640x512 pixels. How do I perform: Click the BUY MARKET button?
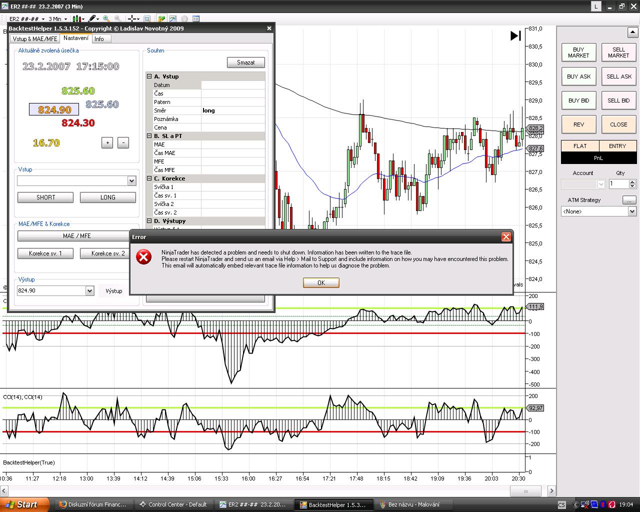click(x=578, y=52)
